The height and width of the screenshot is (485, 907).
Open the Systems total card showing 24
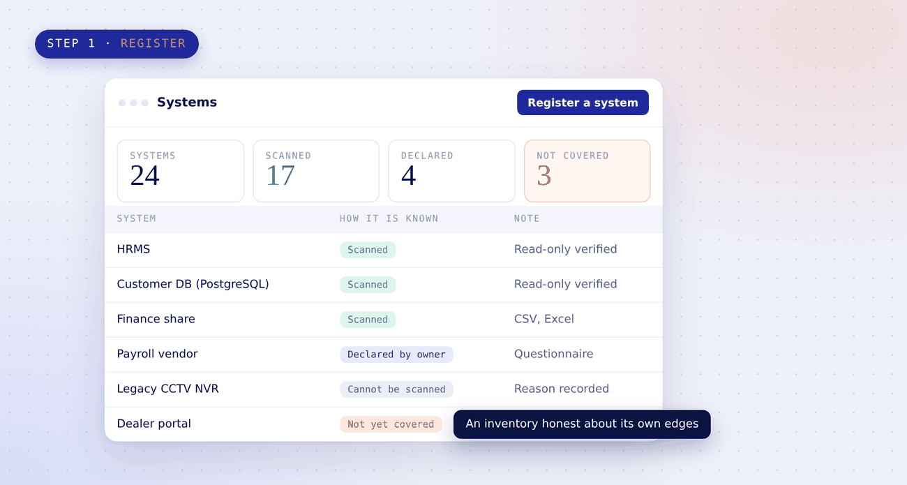pos(181,171)
